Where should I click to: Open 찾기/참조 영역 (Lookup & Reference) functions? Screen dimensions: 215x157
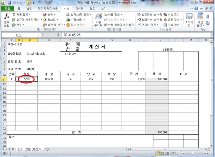click(79, 15)
